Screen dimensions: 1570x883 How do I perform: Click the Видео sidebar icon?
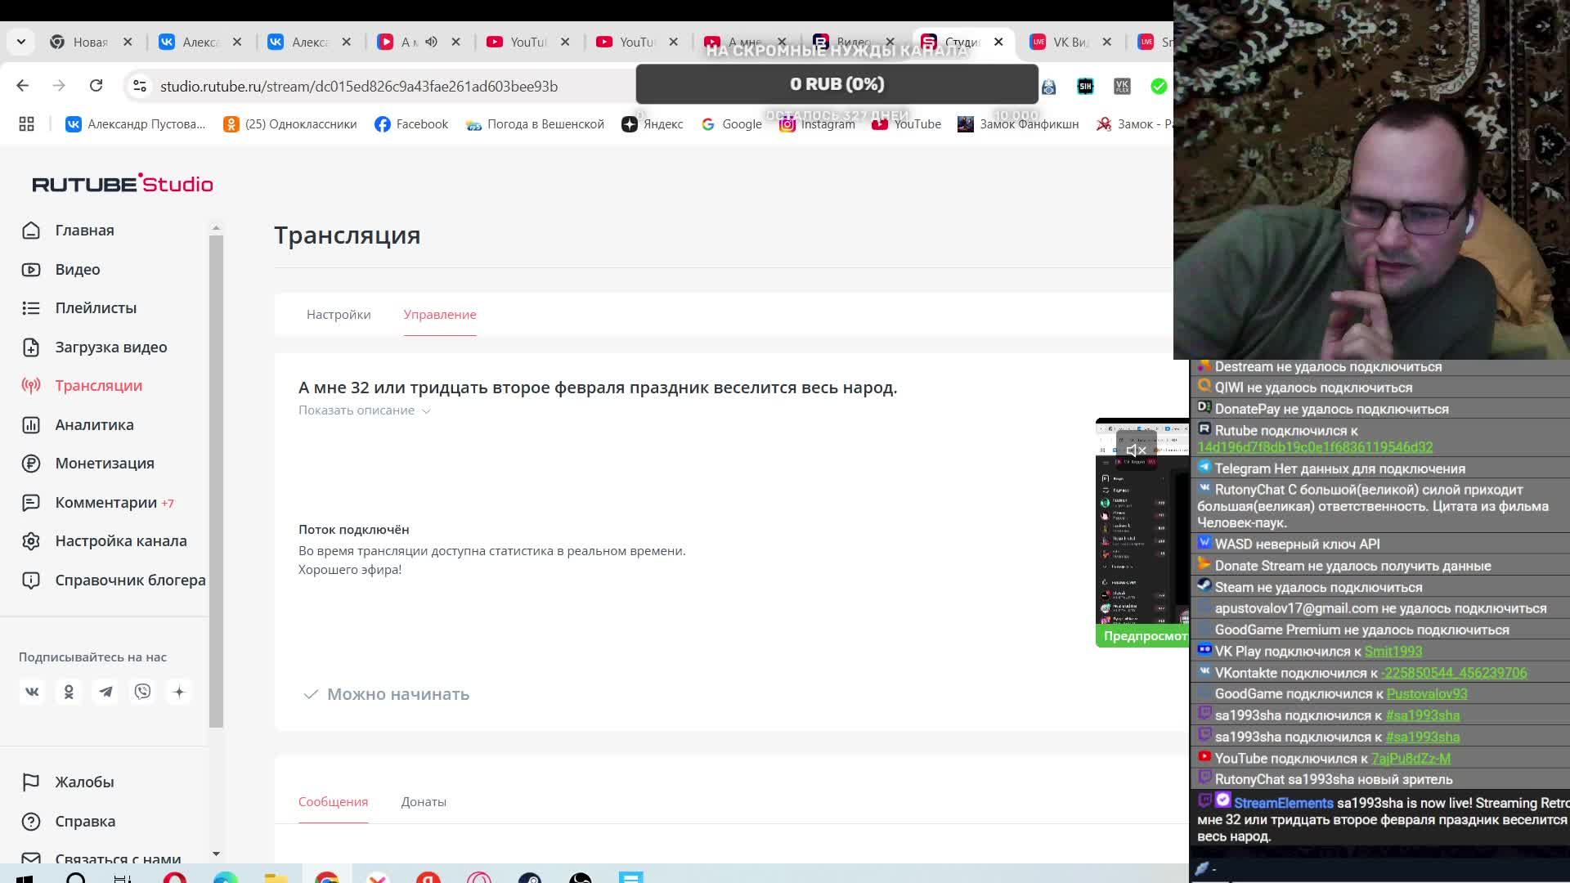point(31,270)
